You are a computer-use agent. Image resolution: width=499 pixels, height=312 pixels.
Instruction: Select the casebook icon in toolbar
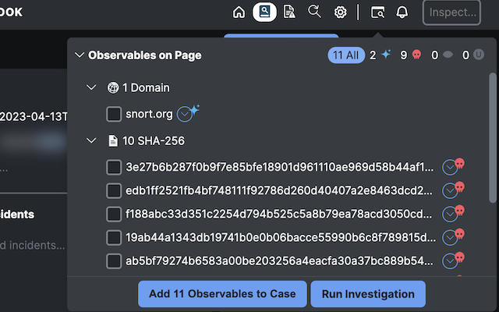point(264,12)
